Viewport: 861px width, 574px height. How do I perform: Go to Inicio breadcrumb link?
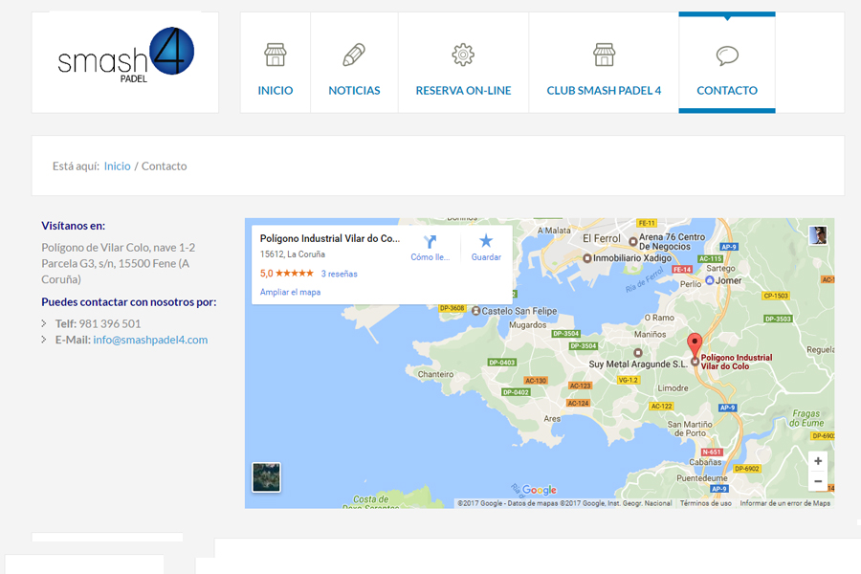118,166
